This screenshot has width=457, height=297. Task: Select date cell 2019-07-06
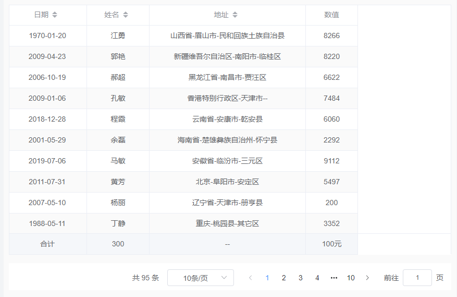[47, 161]
